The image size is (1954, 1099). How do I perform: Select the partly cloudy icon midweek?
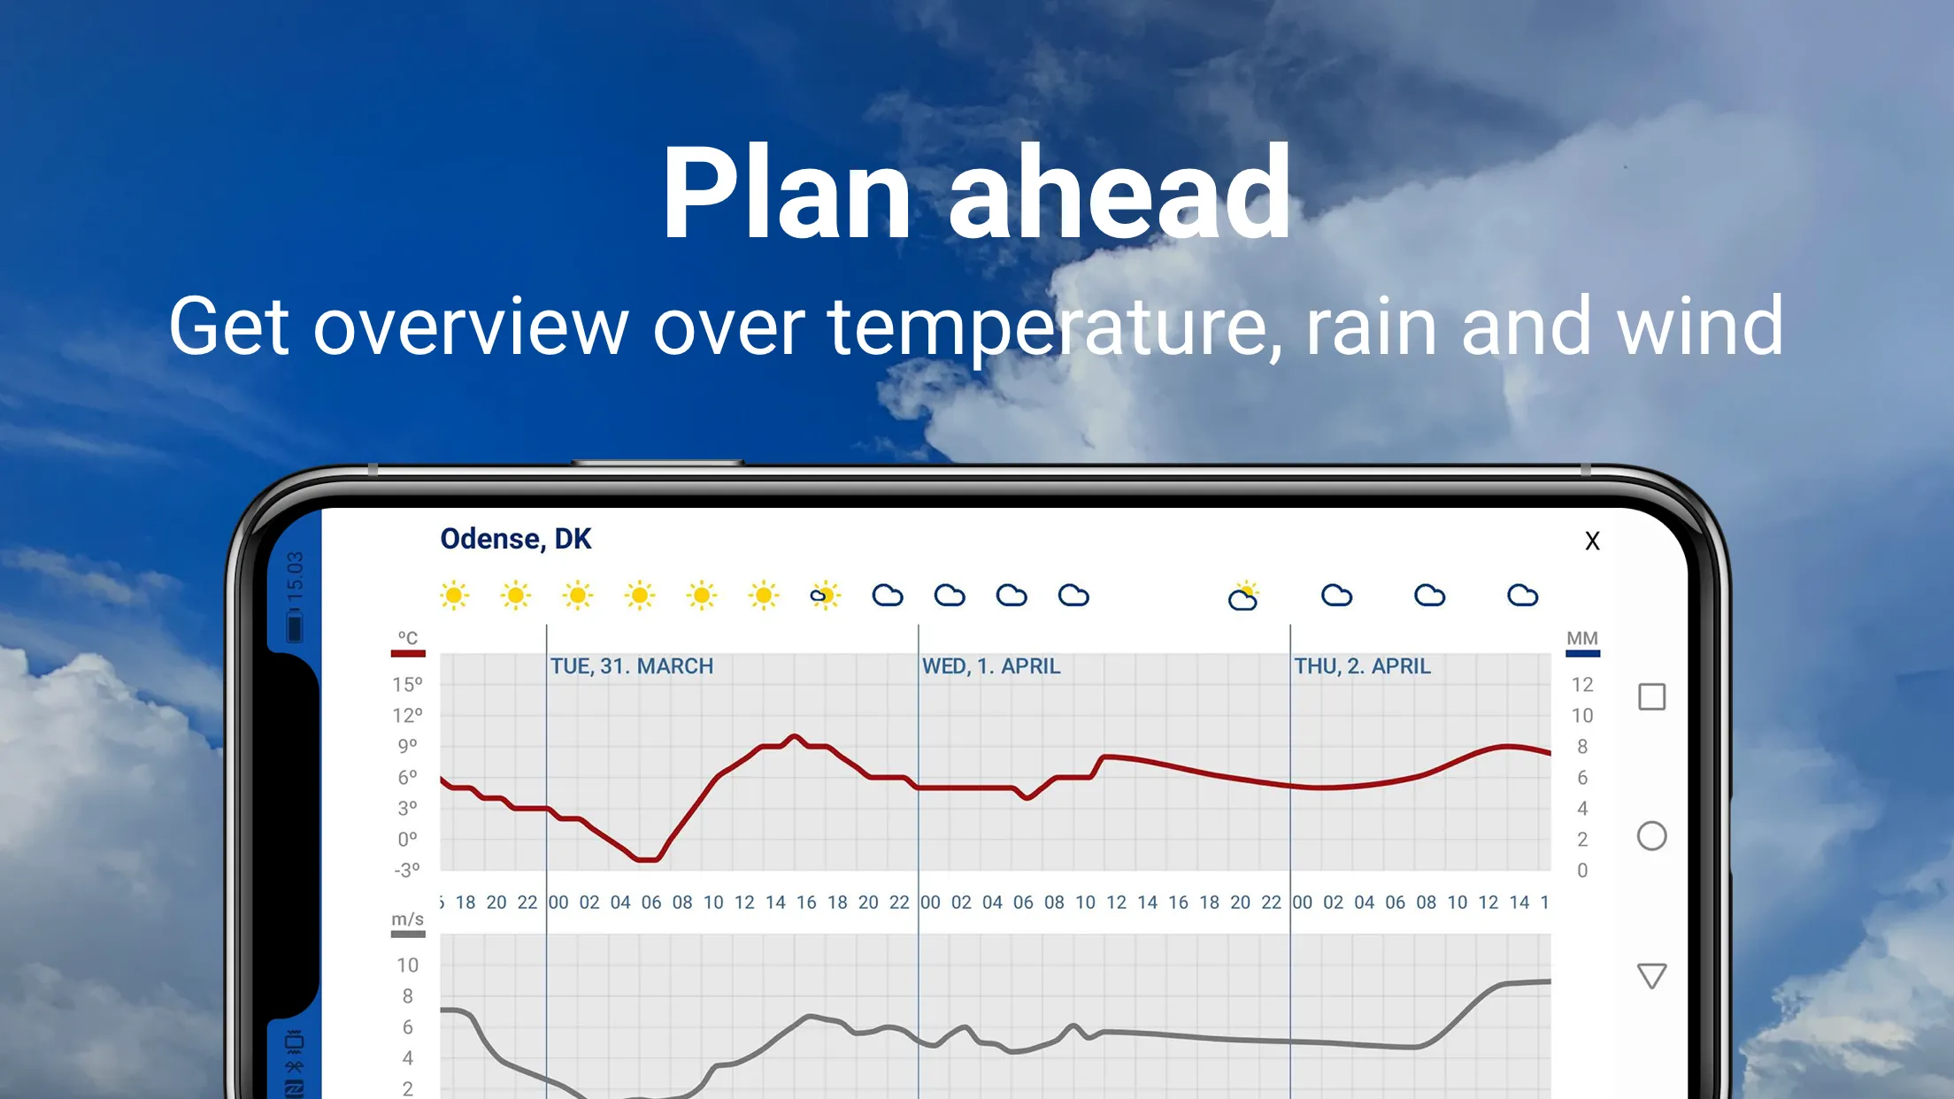pyautogui.click(x=1242, y=595)
